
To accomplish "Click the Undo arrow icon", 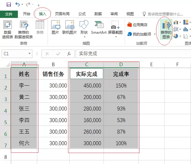I will tap(18, 4).
